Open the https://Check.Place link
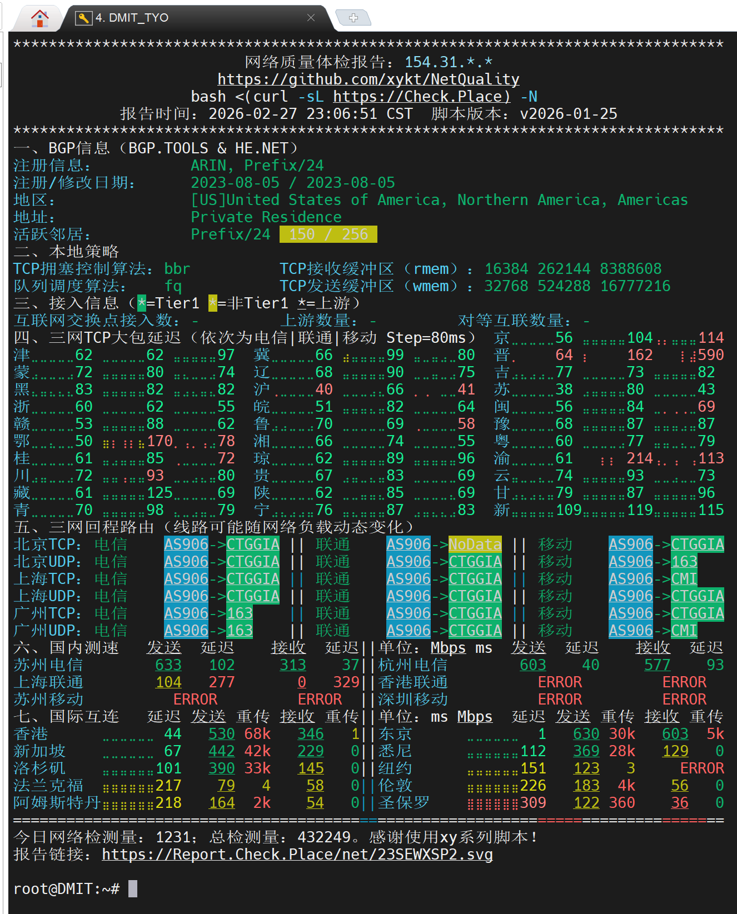Screen dimensions: 737x914 click(x=421, y=97)
